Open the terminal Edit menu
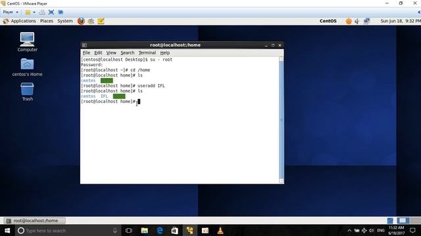The image size is (421, 236). pos(98,52)
